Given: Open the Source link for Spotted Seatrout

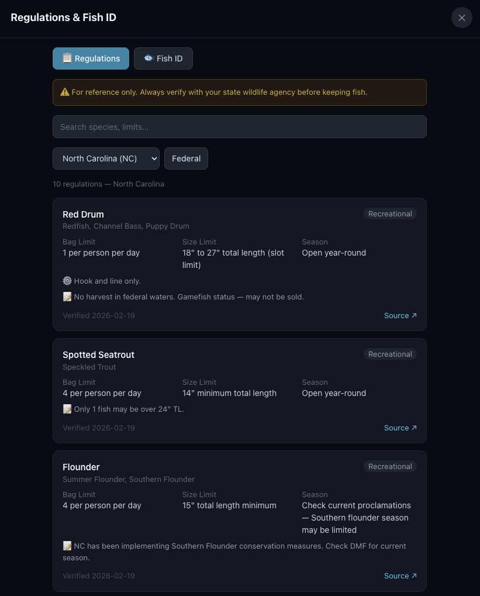Looking at the screenshot, I should coord(400,428).
